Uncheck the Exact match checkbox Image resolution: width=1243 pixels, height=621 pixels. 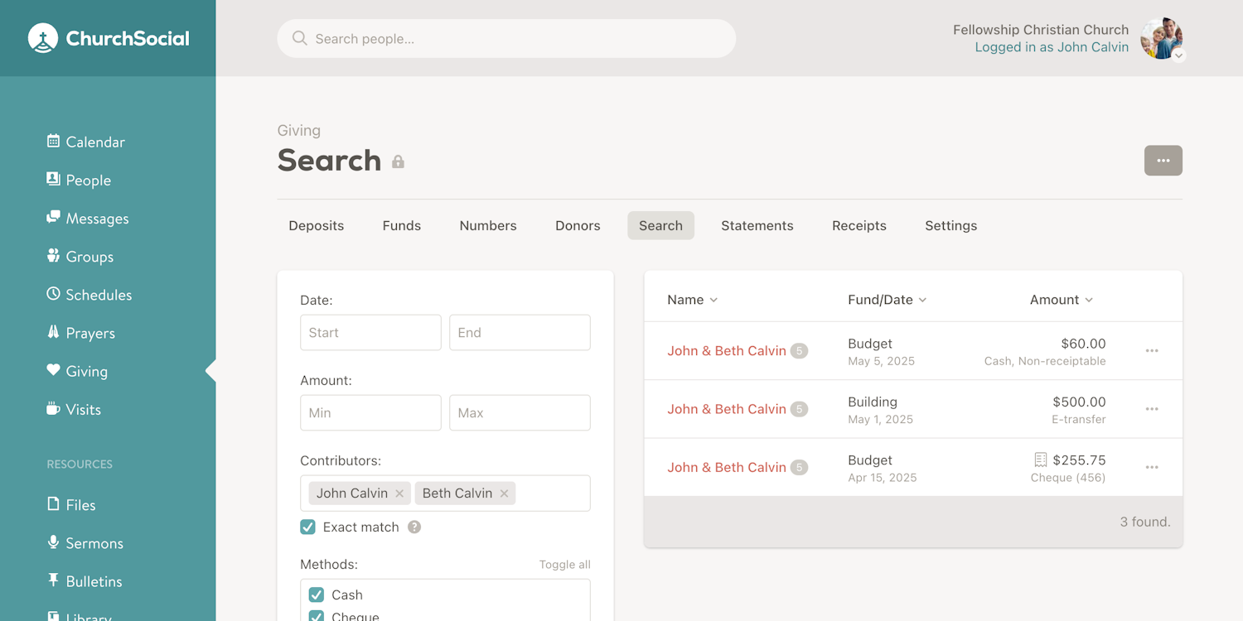[307, 527]
